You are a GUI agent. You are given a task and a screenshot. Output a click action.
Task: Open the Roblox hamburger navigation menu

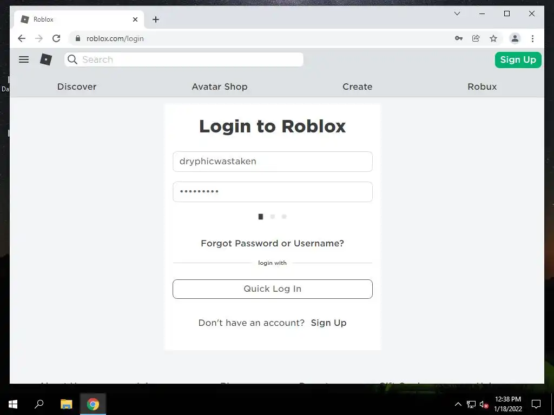(x=24, y=59)
